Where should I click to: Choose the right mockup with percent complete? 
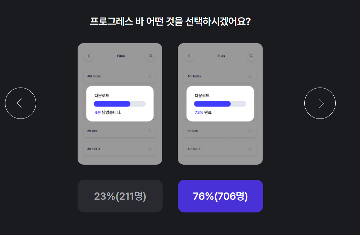[220, 104]
